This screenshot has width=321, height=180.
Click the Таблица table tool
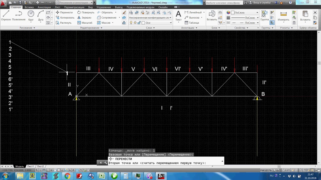coord(192,23)
